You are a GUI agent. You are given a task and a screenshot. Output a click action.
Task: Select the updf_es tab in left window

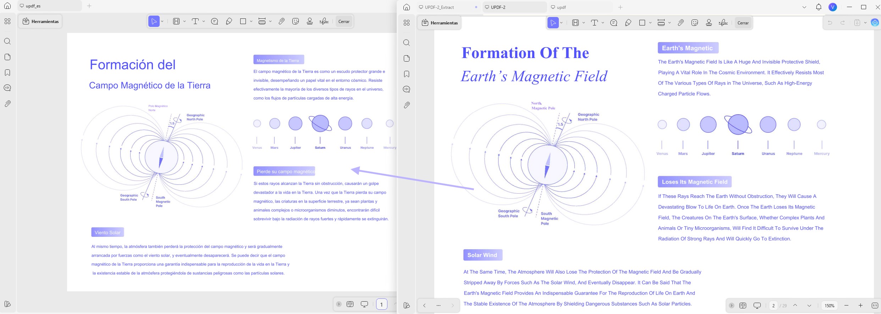[x=49, y=6]
